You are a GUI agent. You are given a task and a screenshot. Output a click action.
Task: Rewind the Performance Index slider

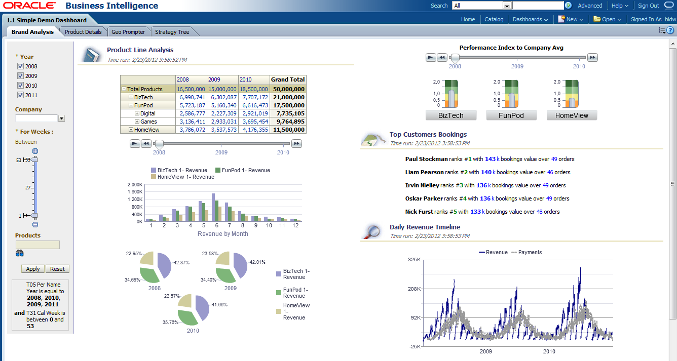(442, 58)
